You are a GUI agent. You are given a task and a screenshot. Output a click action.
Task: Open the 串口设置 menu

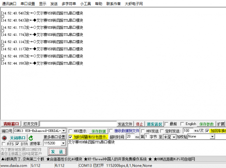tap(28, 4)
